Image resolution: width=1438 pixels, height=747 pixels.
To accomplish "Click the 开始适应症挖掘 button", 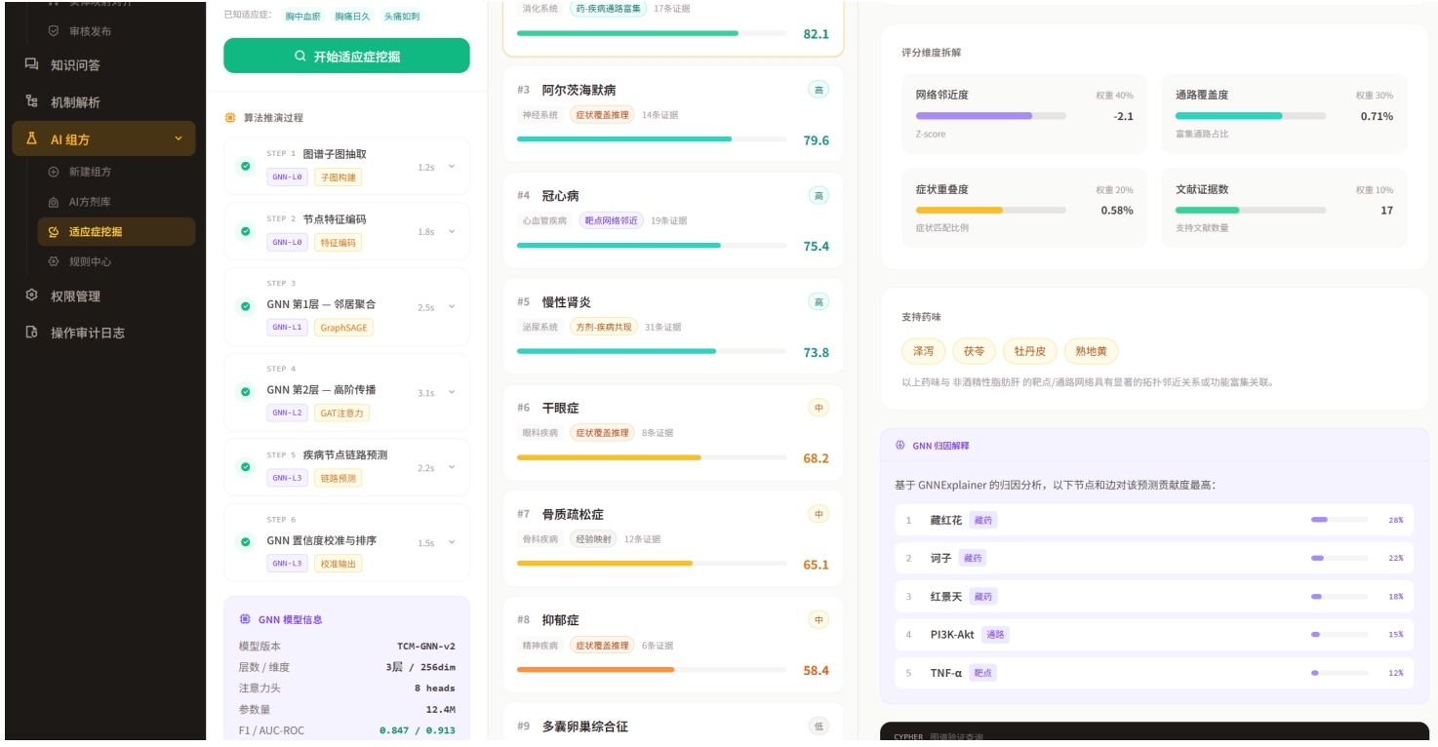I will point(346,56).
